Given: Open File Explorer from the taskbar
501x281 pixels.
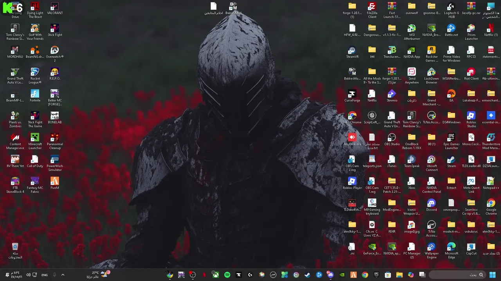Looking at the screenshot, I should [x=399, y=275].
